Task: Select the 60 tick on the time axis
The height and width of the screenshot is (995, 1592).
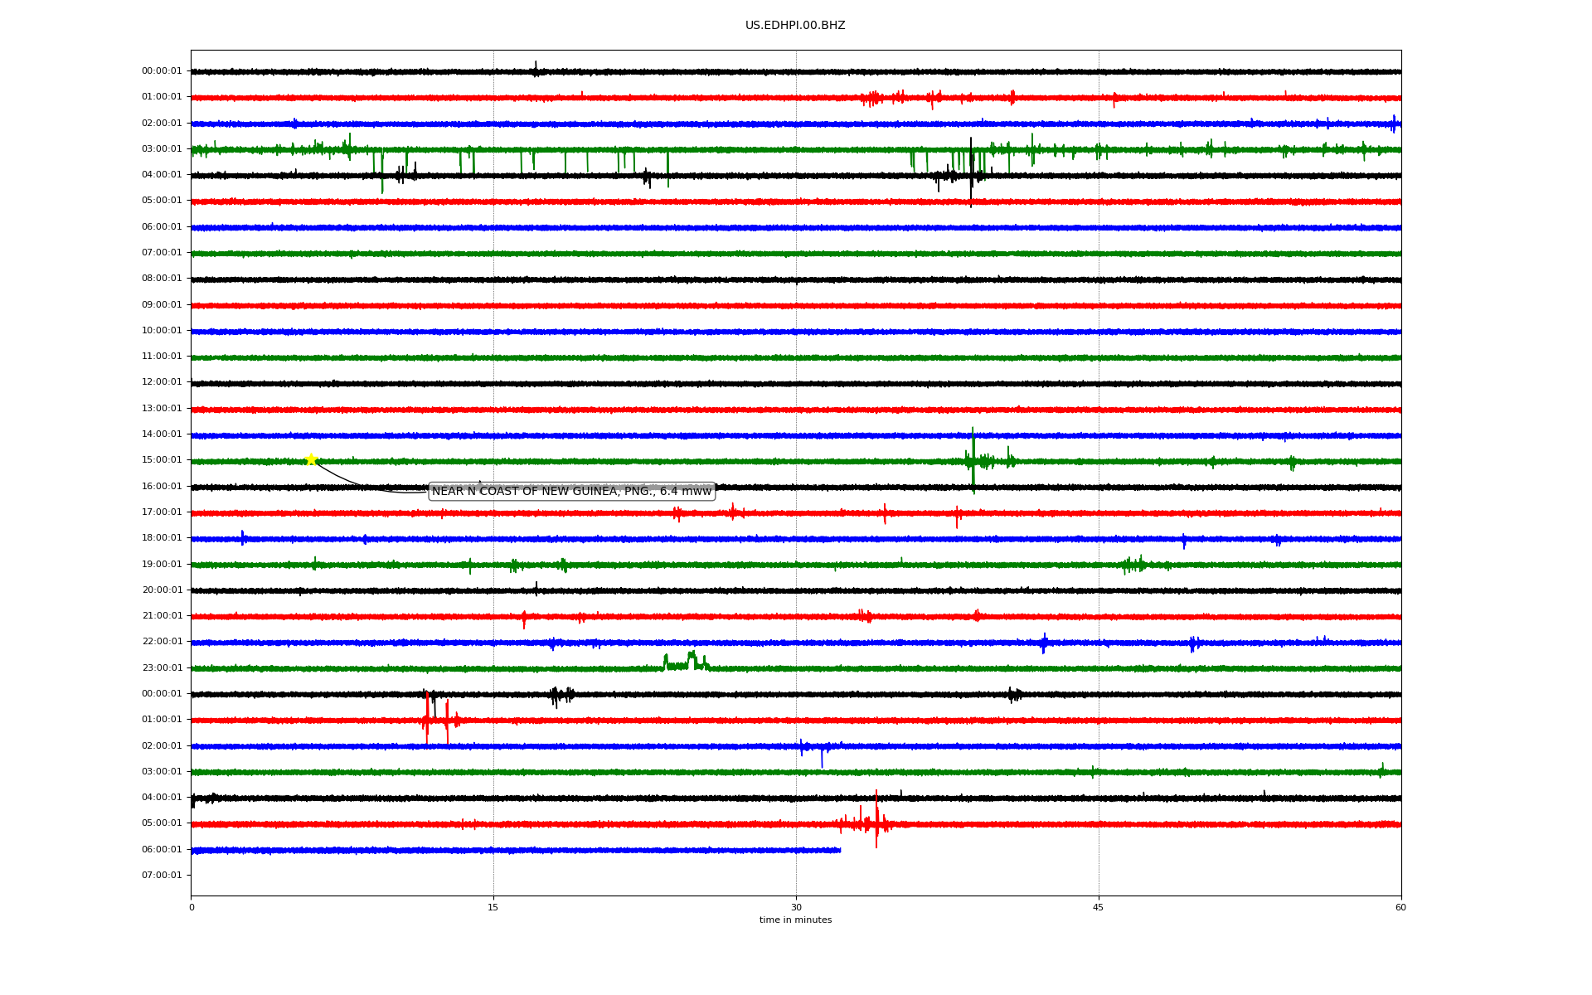Action: (1400, 907)
